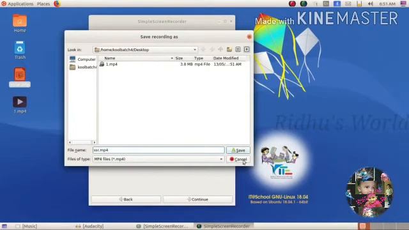Click the Bluetooth tray icon
Screen dimensions: 409x230
pyautogui.click(x=337, y=4)
